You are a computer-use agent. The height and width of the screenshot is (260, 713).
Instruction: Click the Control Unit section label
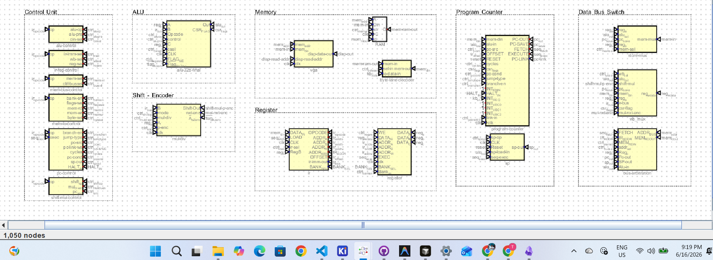point(41,12)
